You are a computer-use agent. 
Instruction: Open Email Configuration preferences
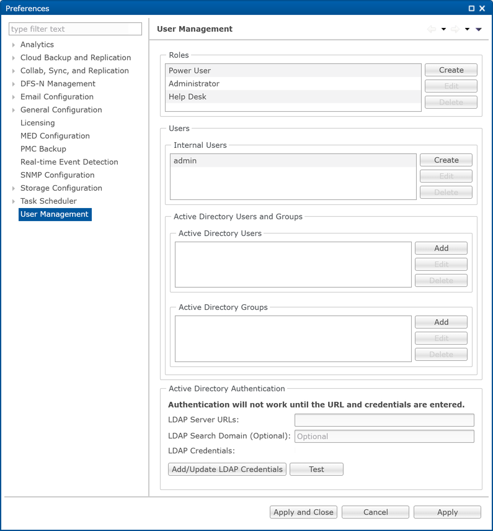[x=57, y=97]
